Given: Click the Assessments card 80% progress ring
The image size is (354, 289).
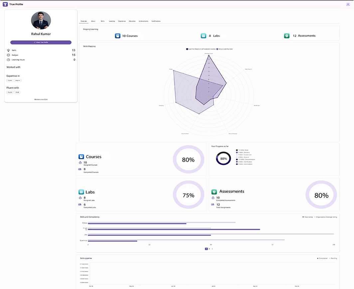Looking at the screenshot, I should click(x=321, y=195).
